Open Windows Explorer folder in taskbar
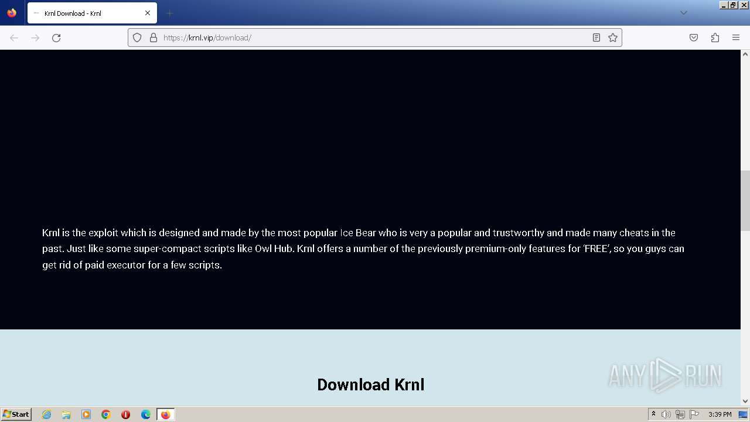 [66, 414]
